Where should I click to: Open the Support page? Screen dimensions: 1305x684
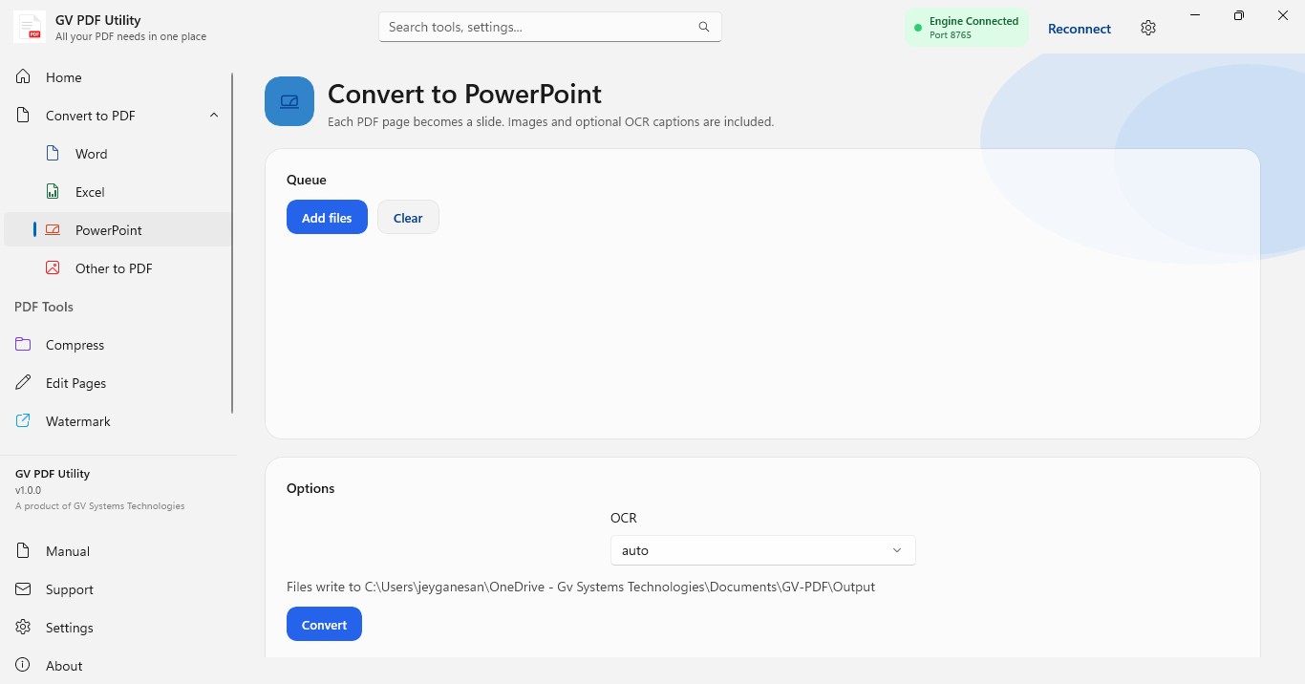pyautogui.click(x=117, y=589)
